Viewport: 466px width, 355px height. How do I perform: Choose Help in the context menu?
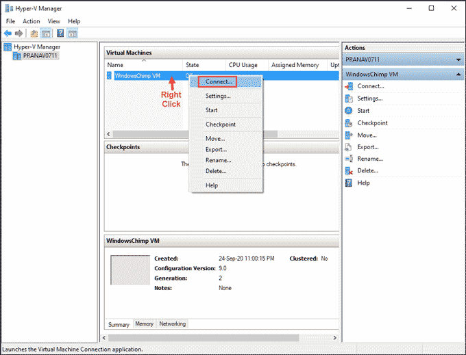pyautogui.click(x=226, y=185)
